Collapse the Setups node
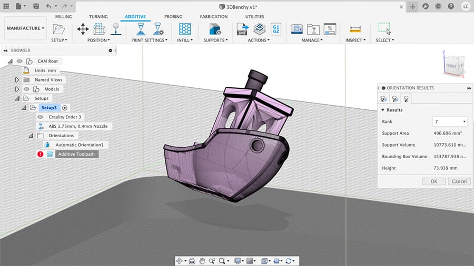Viewport: 474px width, 266px height. [x=17, y=98]
